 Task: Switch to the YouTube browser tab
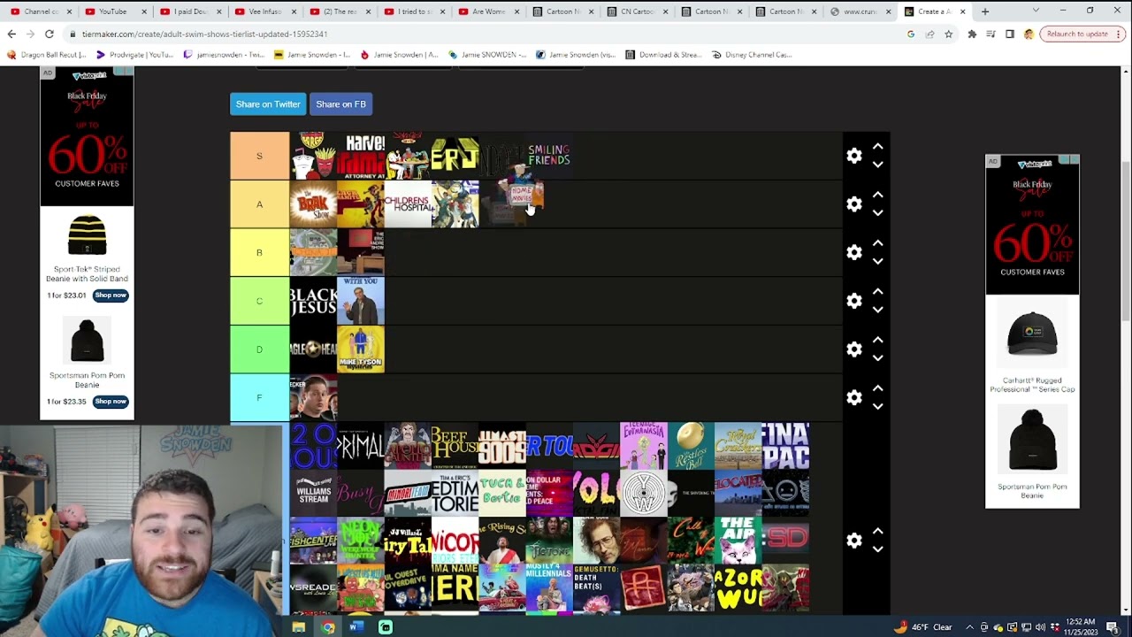pyautogui.click(x=115, y=12)
